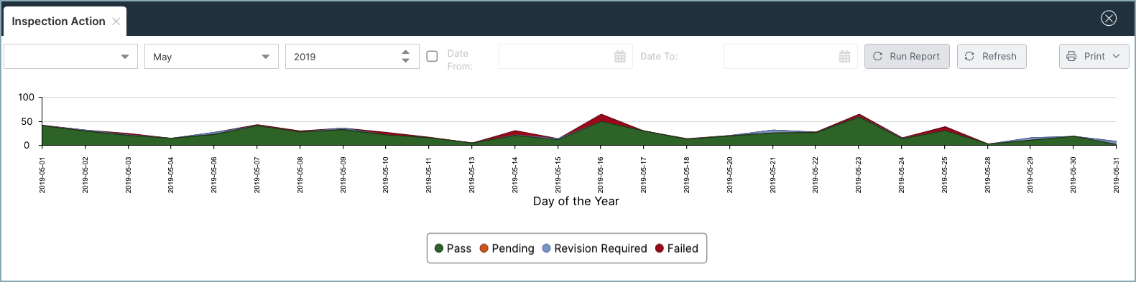Expand the Print dropdown menu
This screenshot has width=1136, height=282.
click(1094, 57)
